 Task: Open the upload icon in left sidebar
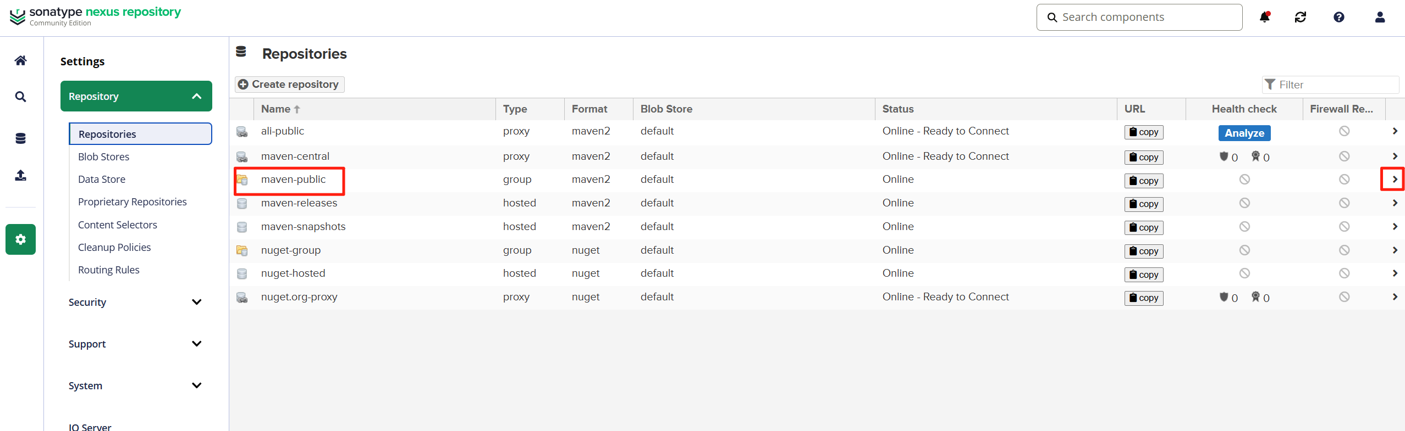[20, 175]
